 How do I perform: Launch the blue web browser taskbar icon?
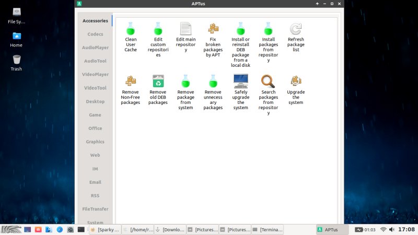click(60, 229)
